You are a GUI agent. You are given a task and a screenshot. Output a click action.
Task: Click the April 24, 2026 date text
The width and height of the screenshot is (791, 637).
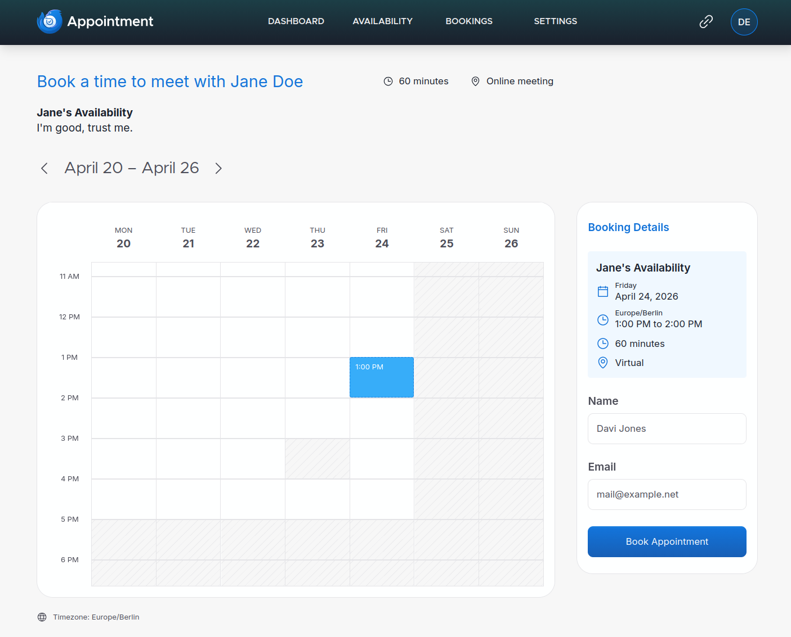point(646,296)
